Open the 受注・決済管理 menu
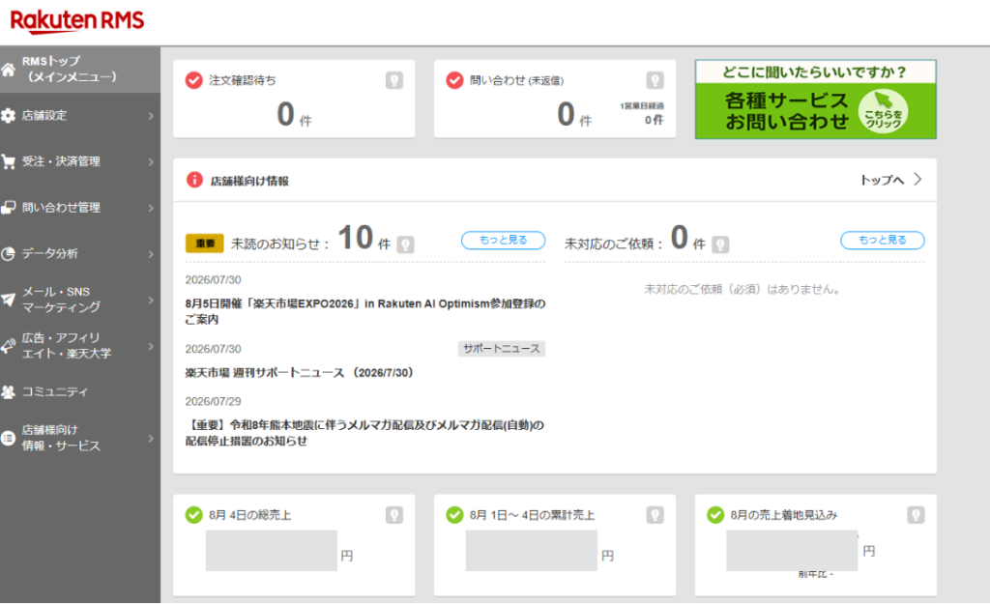Screen dimensions: 990x604 pyautogui.click(x=80, y=161)
